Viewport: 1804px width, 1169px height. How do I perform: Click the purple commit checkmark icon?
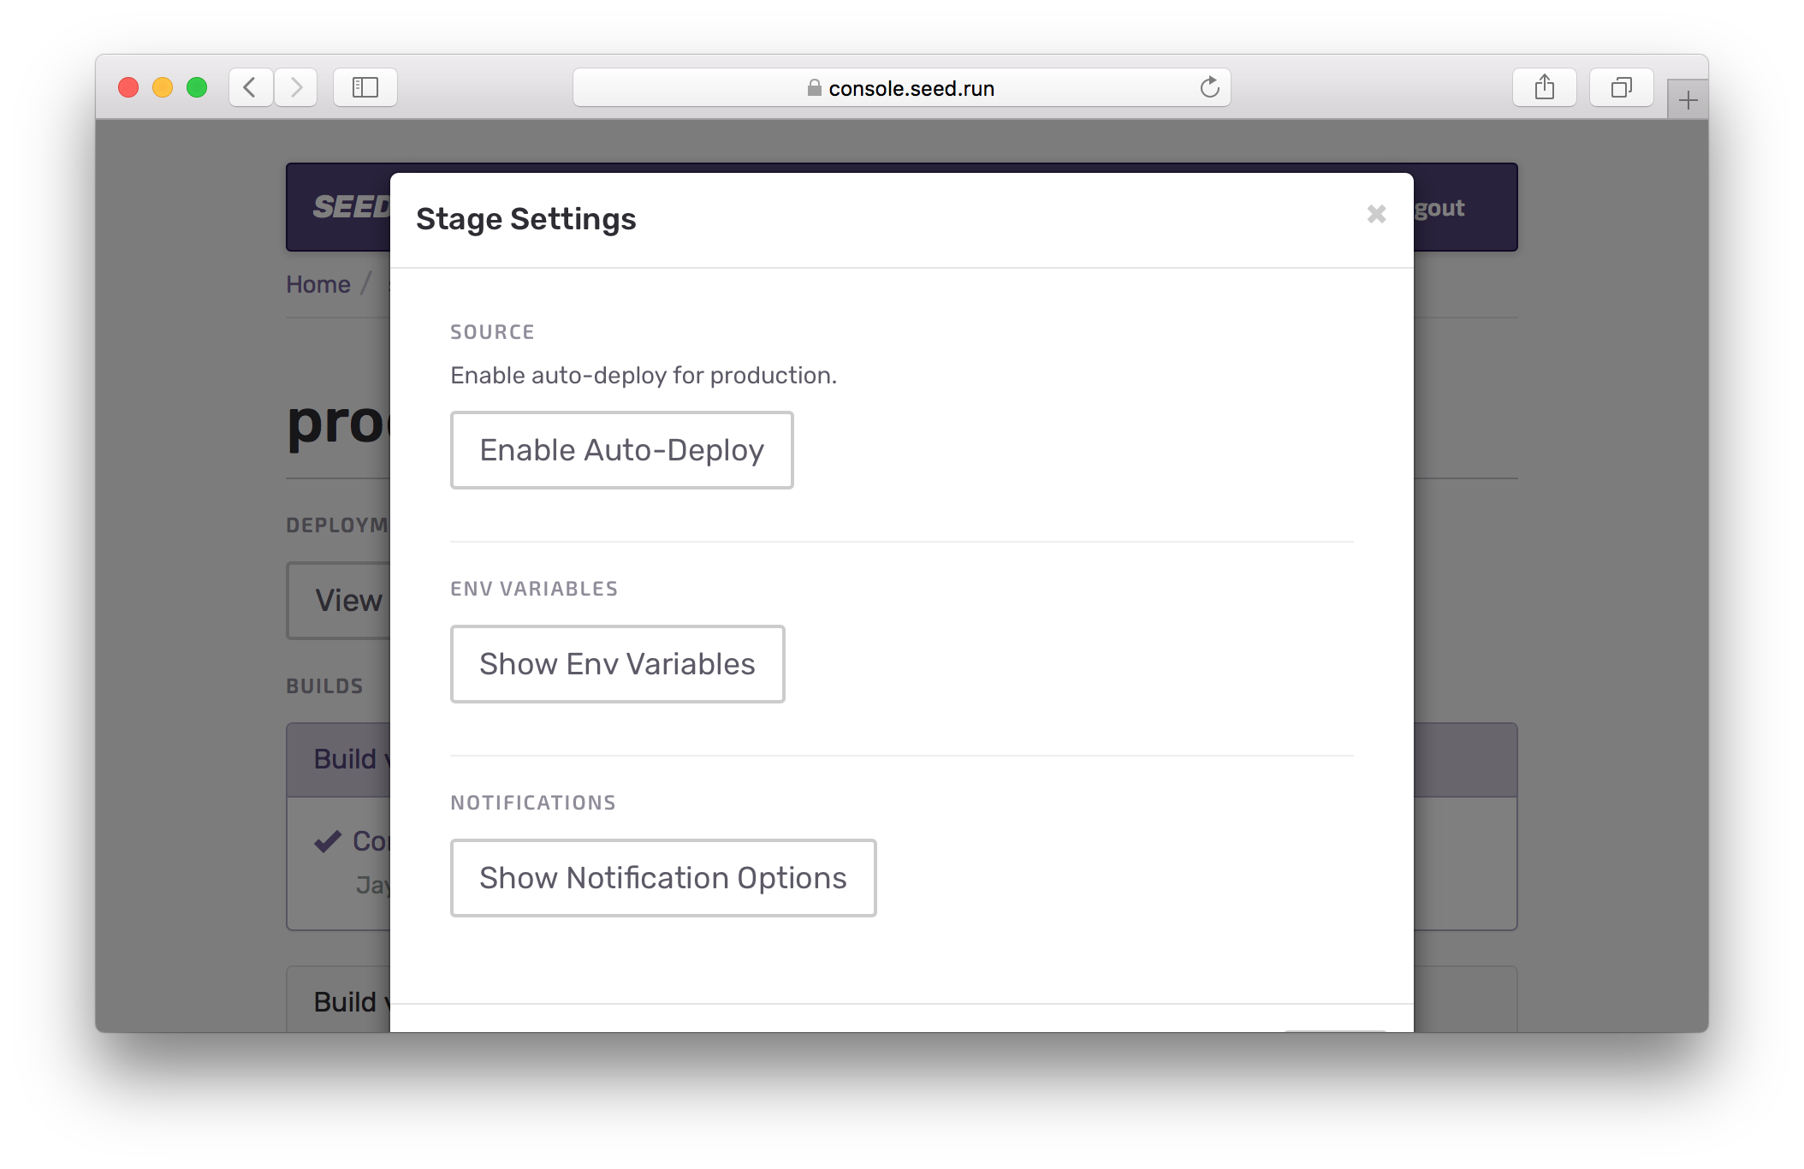[x=328, y=841]
